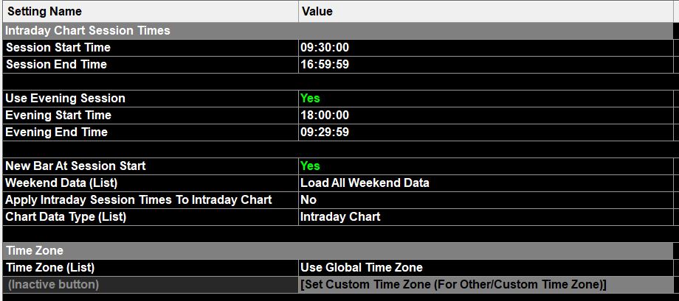Click the Setting Name column header
This screenshot has height=301, width=679.
[44, 11]
